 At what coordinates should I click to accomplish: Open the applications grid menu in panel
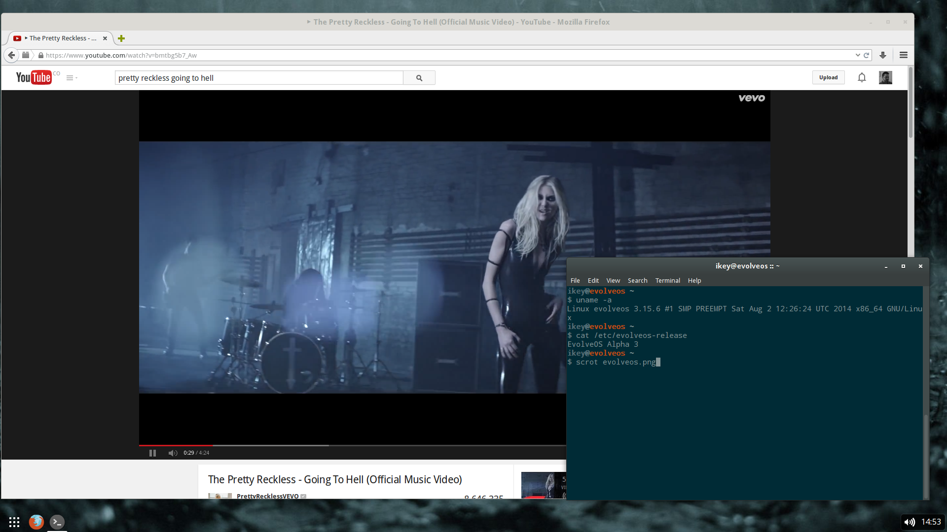click(14, 522)
